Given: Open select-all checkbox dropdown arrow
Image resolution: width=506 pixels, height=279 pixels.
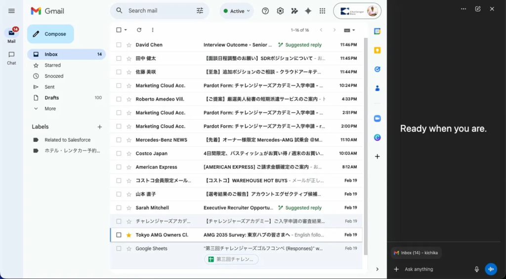Looking at the screenshot, I should pyautogui.click(x=126, y=30).
